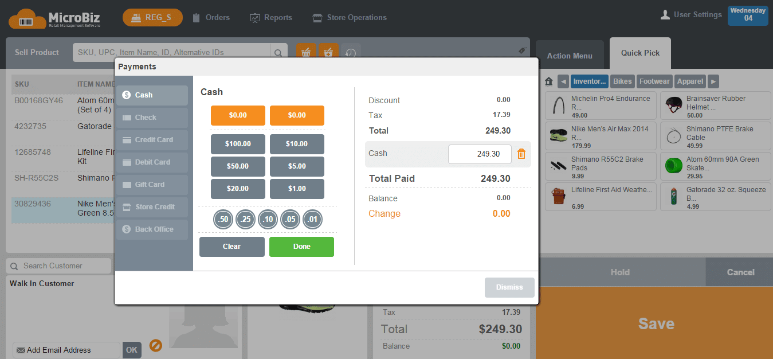Viewport: 773px width, 359px height.
Task: Open the REG_S register button
Action: pyautogui.click(x=152, y=17)
